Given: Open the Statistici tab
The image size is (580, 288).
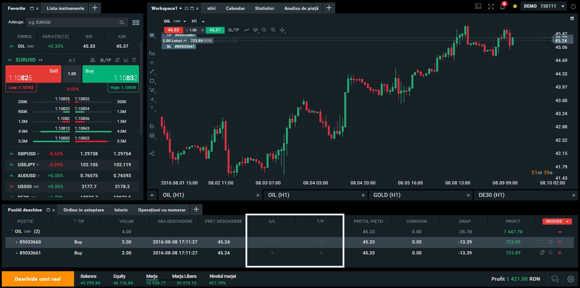Looking at the screenshot, I should [264, 8].
